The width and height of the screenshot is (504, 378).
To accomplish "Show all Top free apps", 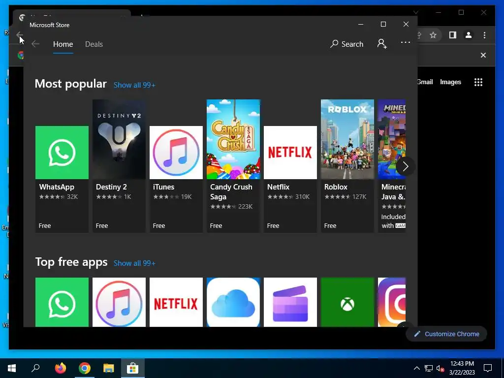I will pyautogui.click(x=134, y=263).
